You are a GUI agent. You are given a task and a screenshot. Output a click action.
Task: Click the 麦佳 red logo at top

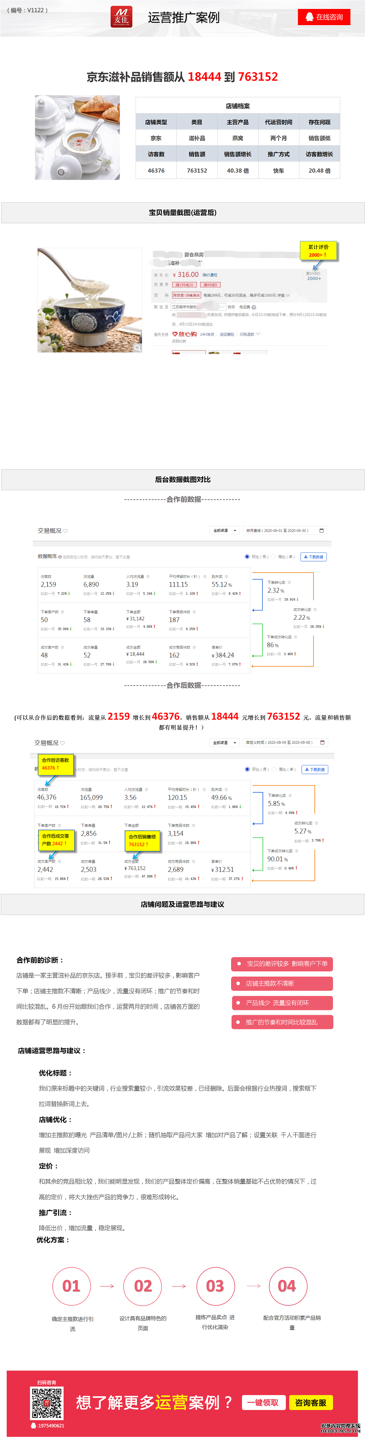coord(121,17)
